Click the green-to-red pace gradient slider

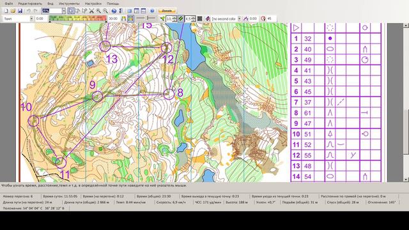(78, 19)
